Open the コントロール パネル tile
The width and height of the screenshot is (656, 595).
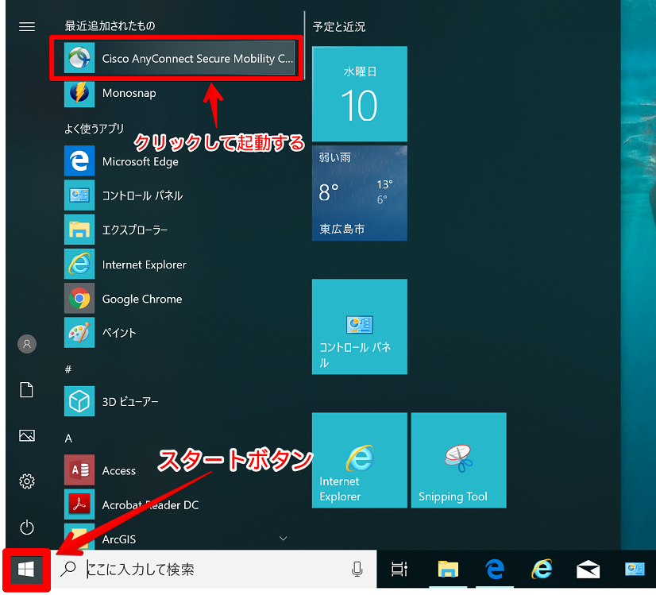tap(360, 326)
